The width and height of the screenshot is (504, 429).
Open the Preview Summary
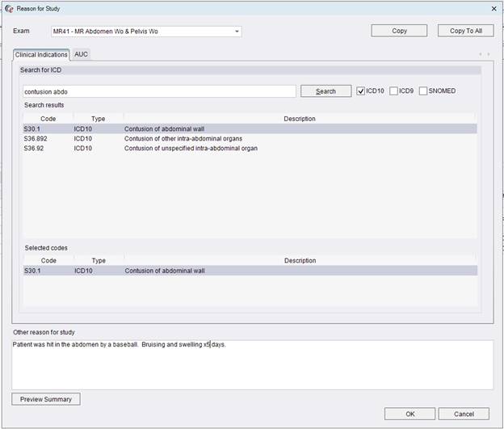coord(46,399)
